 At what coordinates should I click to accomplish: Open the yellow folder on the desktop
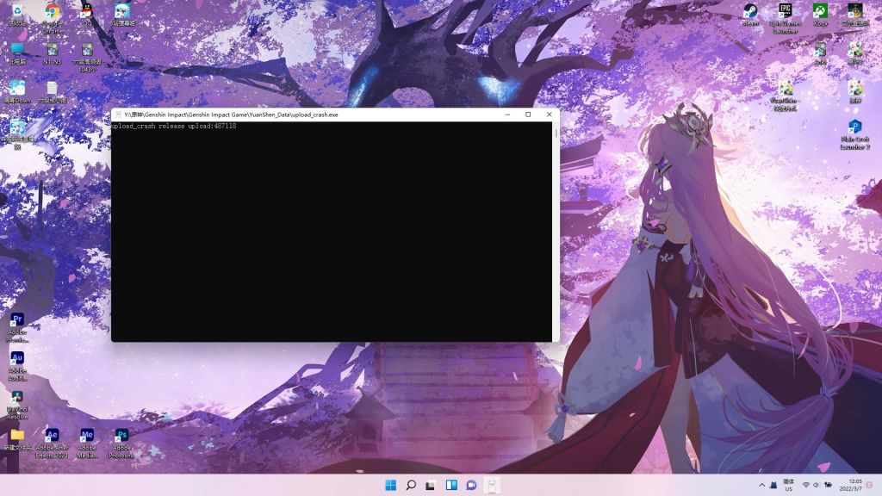click(x=17, y=440)
